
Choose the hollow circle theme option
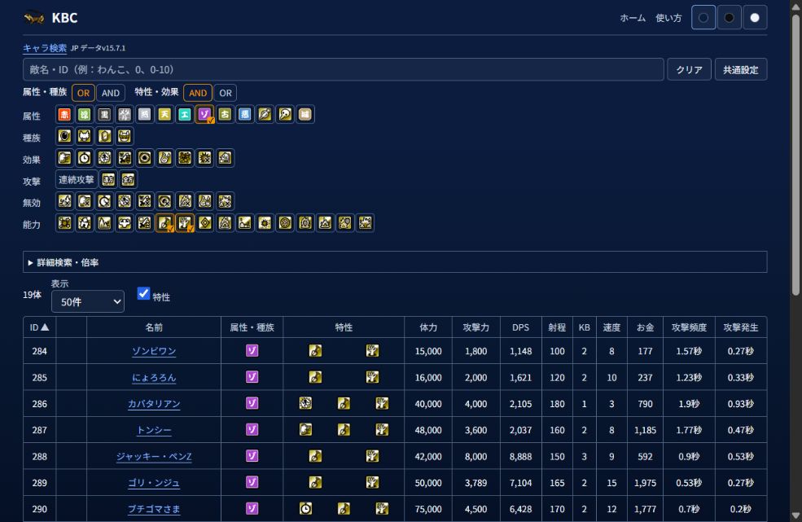[x=703, y=18]
